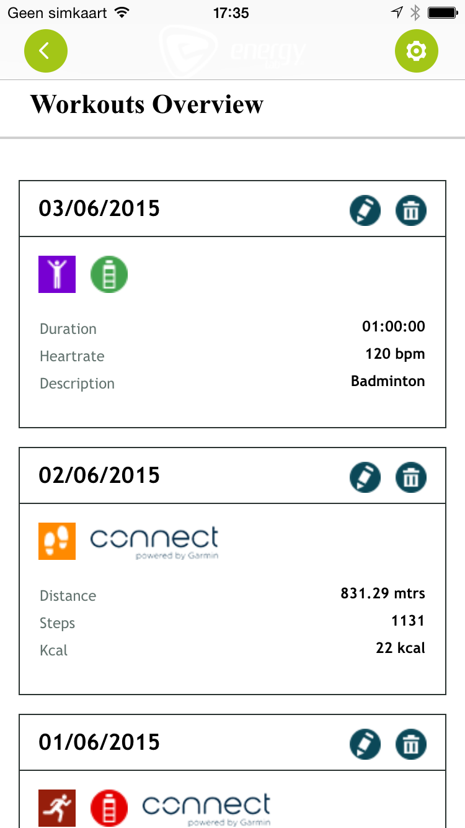Screen dimensions: 465x828
Task: Select the 03/06/2015 date header
Action: tap(99, 209)
